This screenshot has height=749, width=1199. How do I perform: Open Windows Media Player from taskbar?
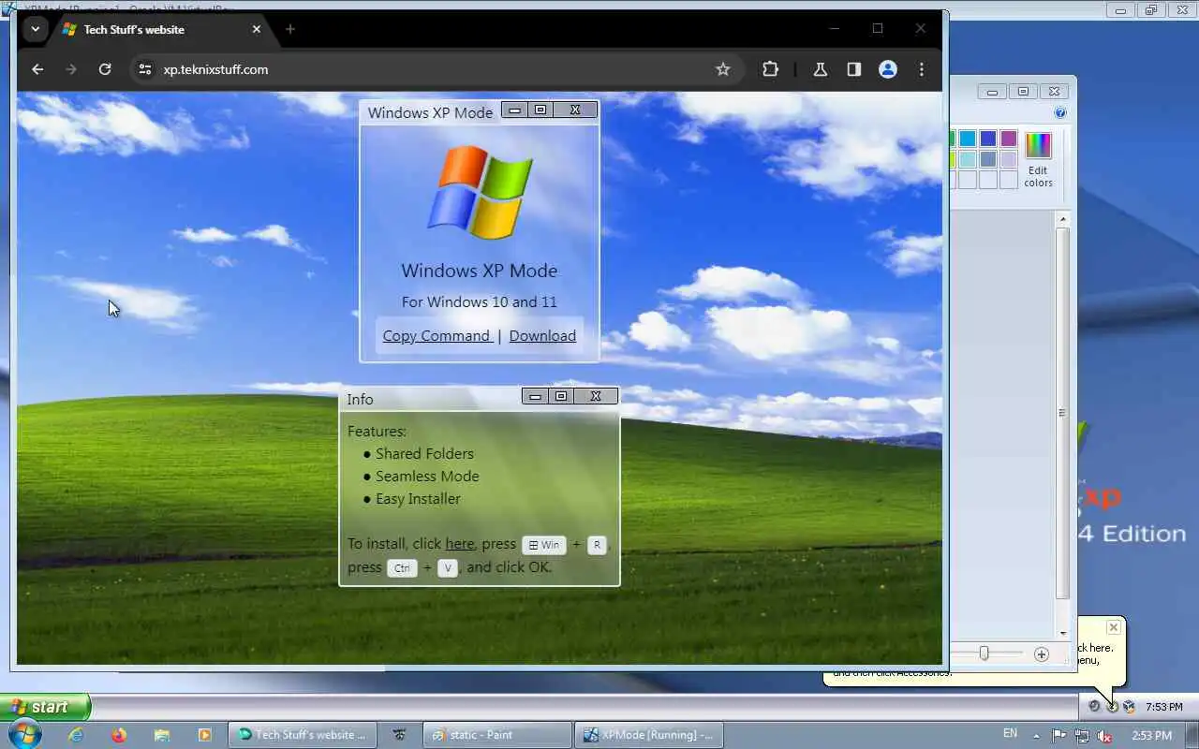204,735
